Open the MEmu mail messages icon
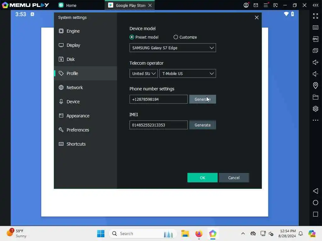The height and width of the screenshot is (241, 322). coord(256,5)
